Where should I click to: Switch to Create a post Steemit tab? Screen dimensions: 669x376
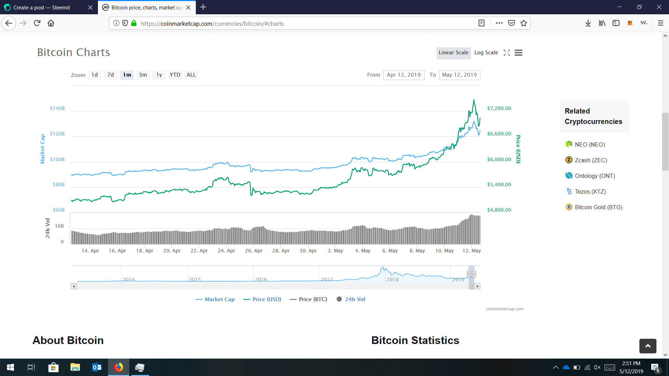pos(42,7)
